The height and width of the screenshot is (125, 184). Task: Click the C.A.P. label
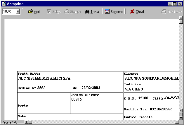(x=130, y=98)
